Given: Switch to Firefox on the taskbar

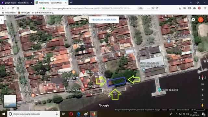Looking at the screenshot, I should tap(94, 114).
